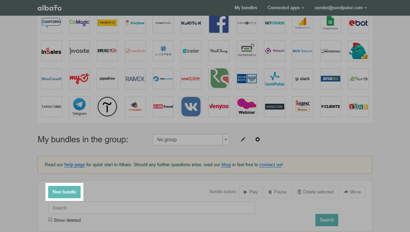Click the Pause bundle action
Screen dimensions: 410x232
[277, 192]
